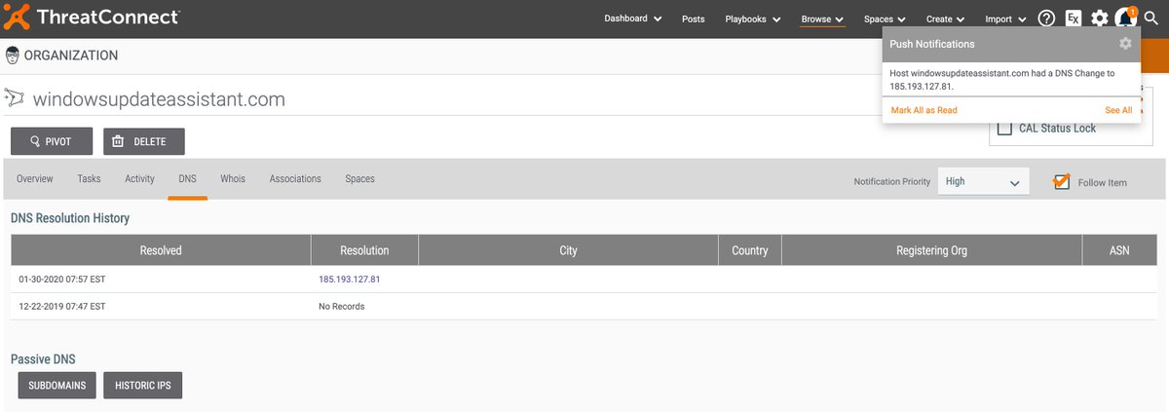Open the settings gear in top bar

[1100, 19]
